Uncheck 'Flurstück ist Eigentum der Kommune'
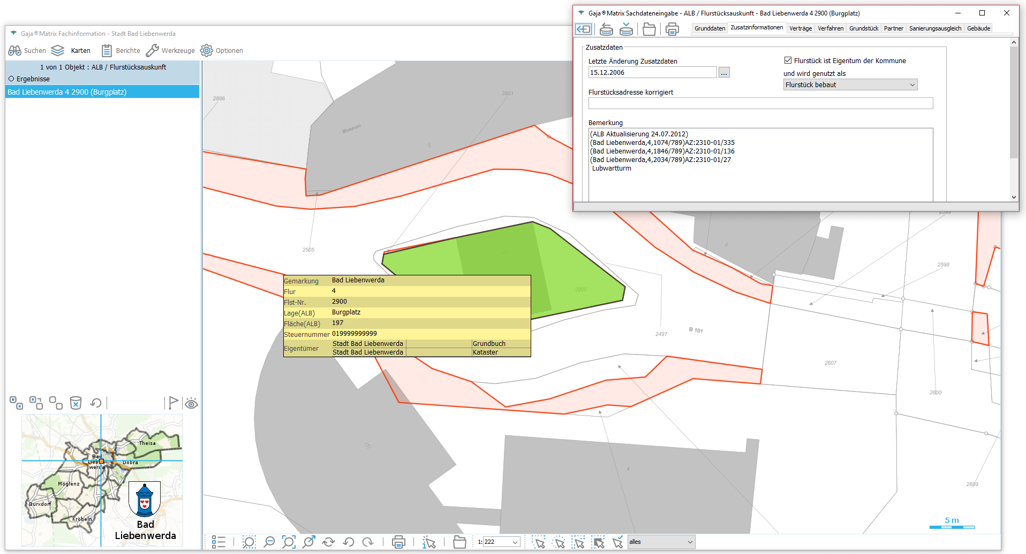The width and height of the screenshot is (1026, 554). [x=788, y=60]
